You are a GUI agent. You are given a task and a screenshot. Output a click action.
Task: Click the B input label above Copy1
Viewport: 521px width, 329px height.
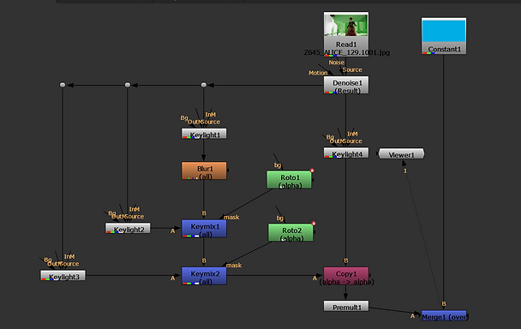click(x=346, y=260)
